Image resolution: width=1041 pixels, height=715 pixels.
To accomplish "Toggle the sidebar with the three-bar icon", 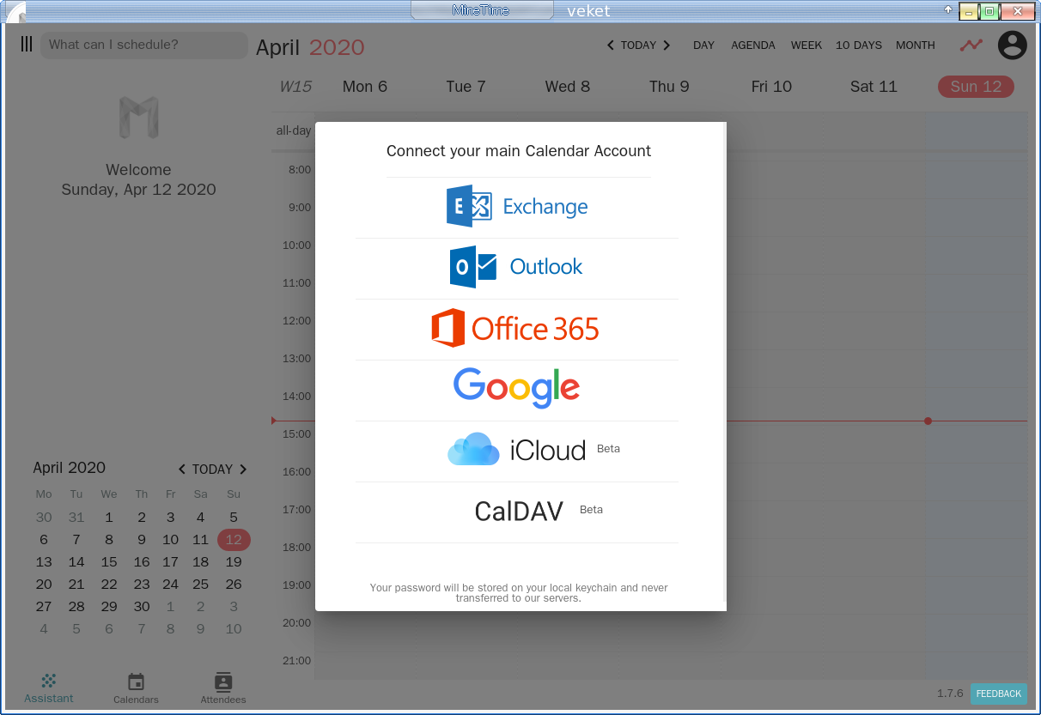I will click(x=27, y=45).
